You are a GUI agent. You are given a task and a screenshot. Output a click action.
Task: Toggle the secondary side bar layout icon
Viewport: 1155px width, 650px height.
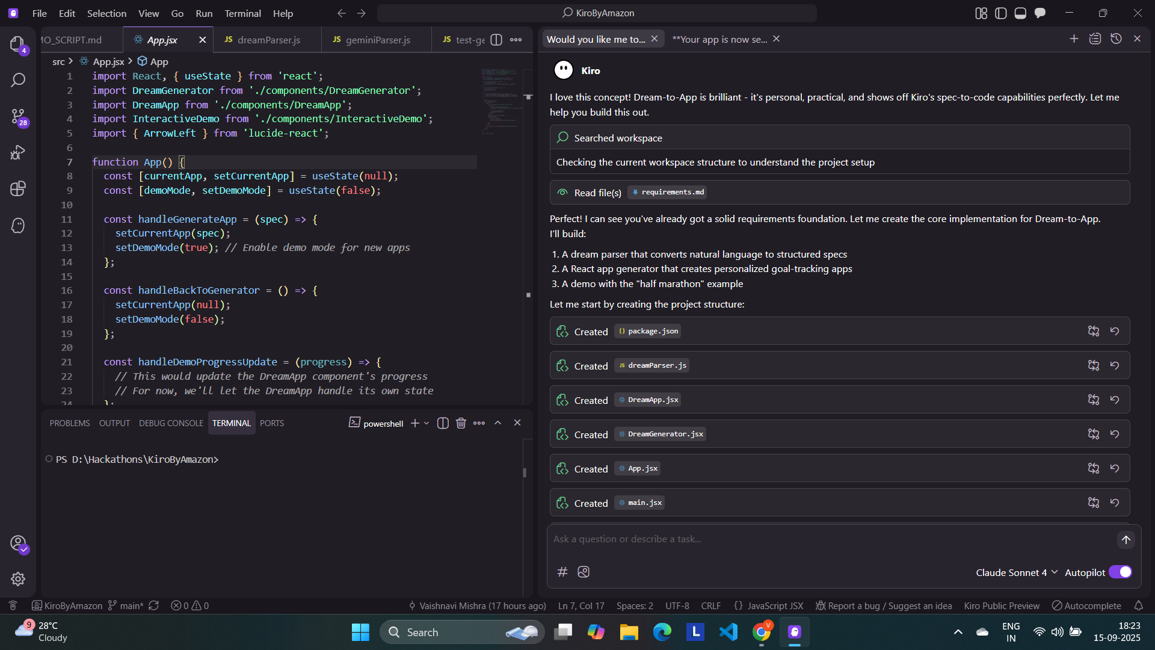(x=1040, y=13)
